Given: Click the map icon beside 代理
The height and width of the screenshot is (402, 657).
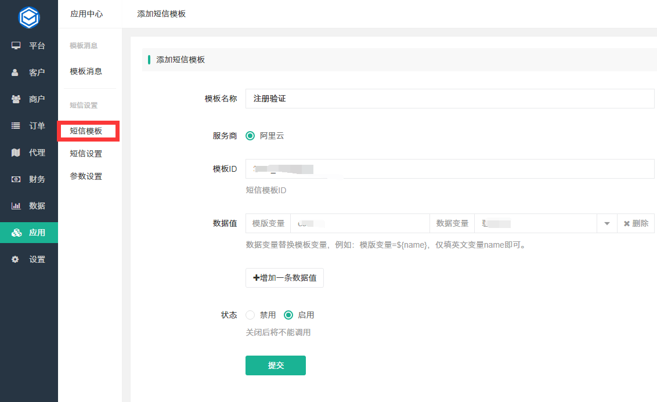Looking at the screenshot, I should [x=16, y=153].
